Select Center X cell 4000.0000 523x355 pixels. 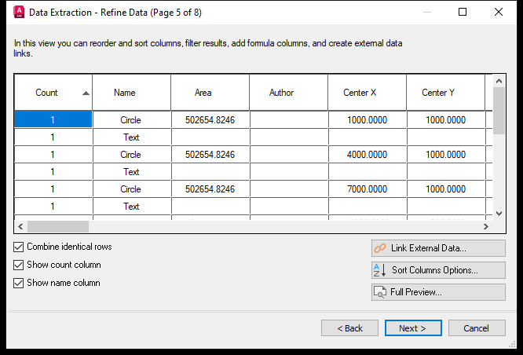(x=368, y=155)
